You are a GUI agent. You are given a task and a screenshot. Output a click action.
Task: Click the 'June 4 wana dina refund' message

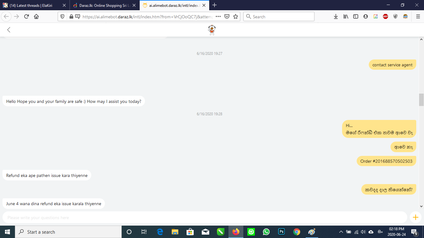pos(54,204)
